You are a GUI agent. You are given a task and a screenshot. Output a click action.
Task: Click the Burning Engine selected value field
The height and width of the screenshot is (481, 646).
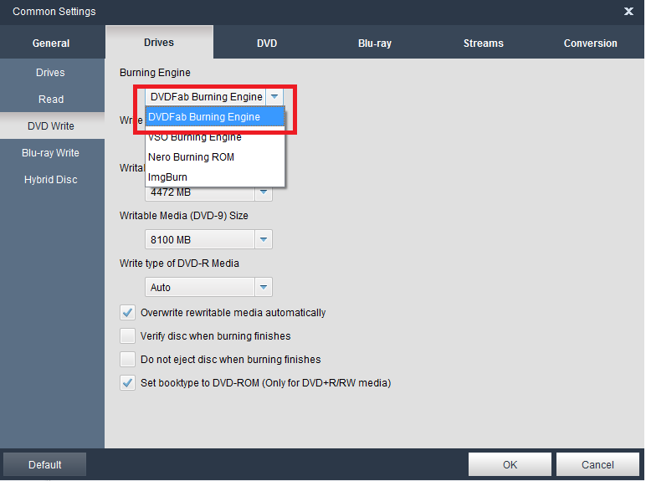pos(206,97)
